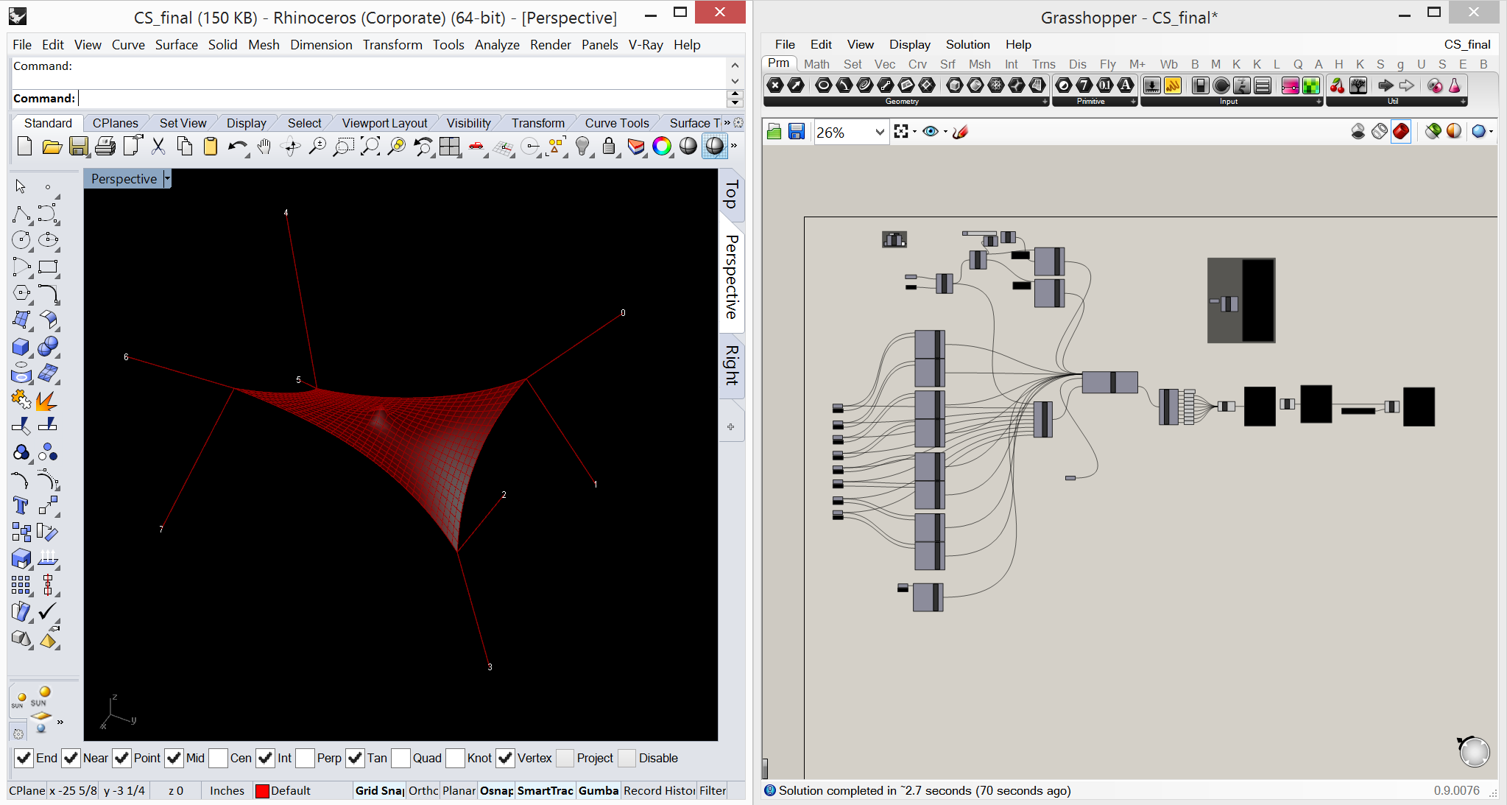1507x805 pixels.
Task: Click the Gumball status bar button
Action: [598, 790]
